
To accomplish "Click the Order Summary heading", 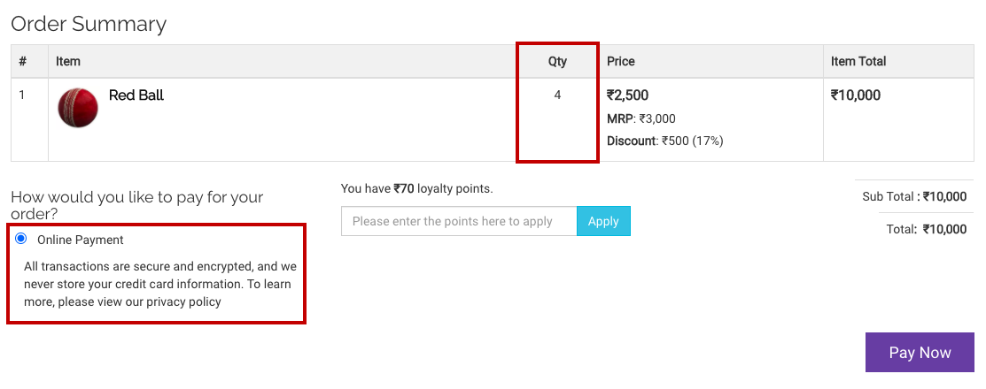I will coord(89,24).
